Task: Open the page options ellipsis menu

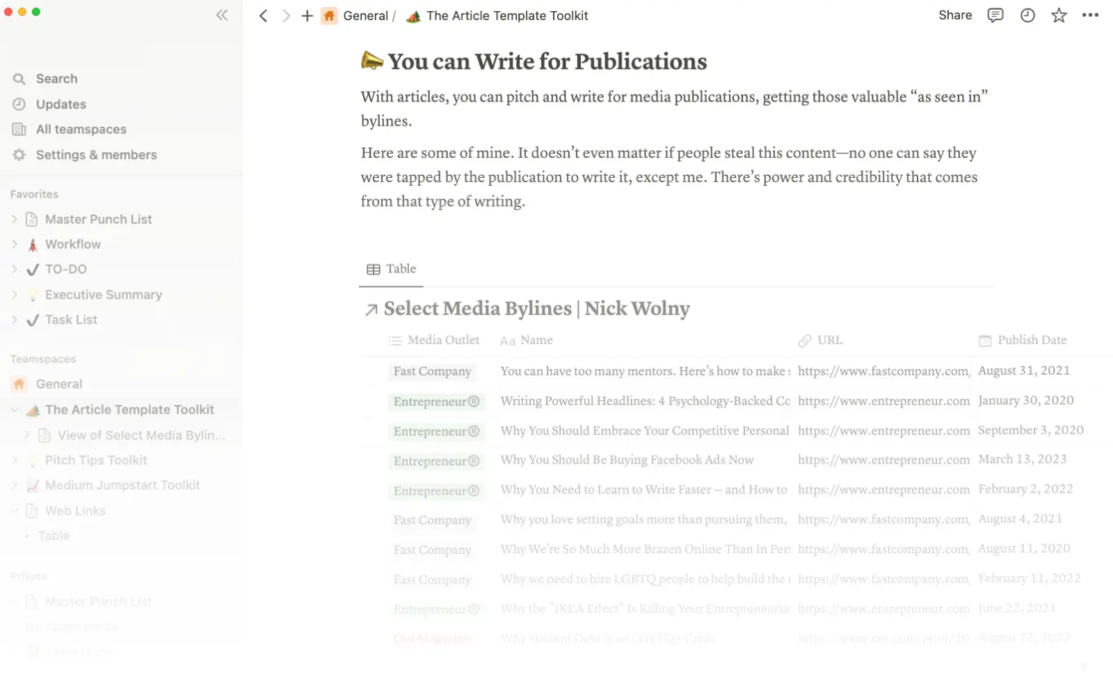Action: tap(1090, 15)
